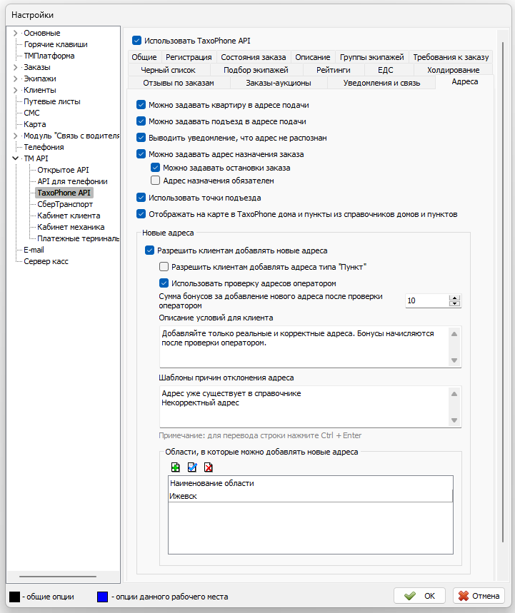
Task: Open the Общие tab
Action: point(144,57)
